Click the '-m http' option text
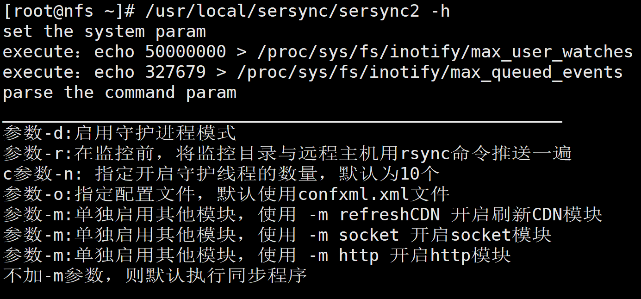This screenshot has height=299, width=641. (x=343, y=255)
